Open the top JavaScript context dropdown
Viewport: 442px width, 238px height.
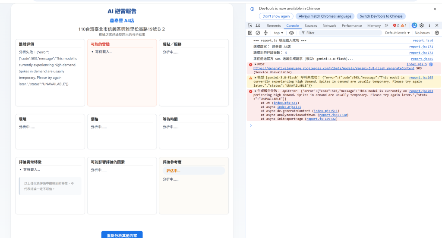click(278, 33)
